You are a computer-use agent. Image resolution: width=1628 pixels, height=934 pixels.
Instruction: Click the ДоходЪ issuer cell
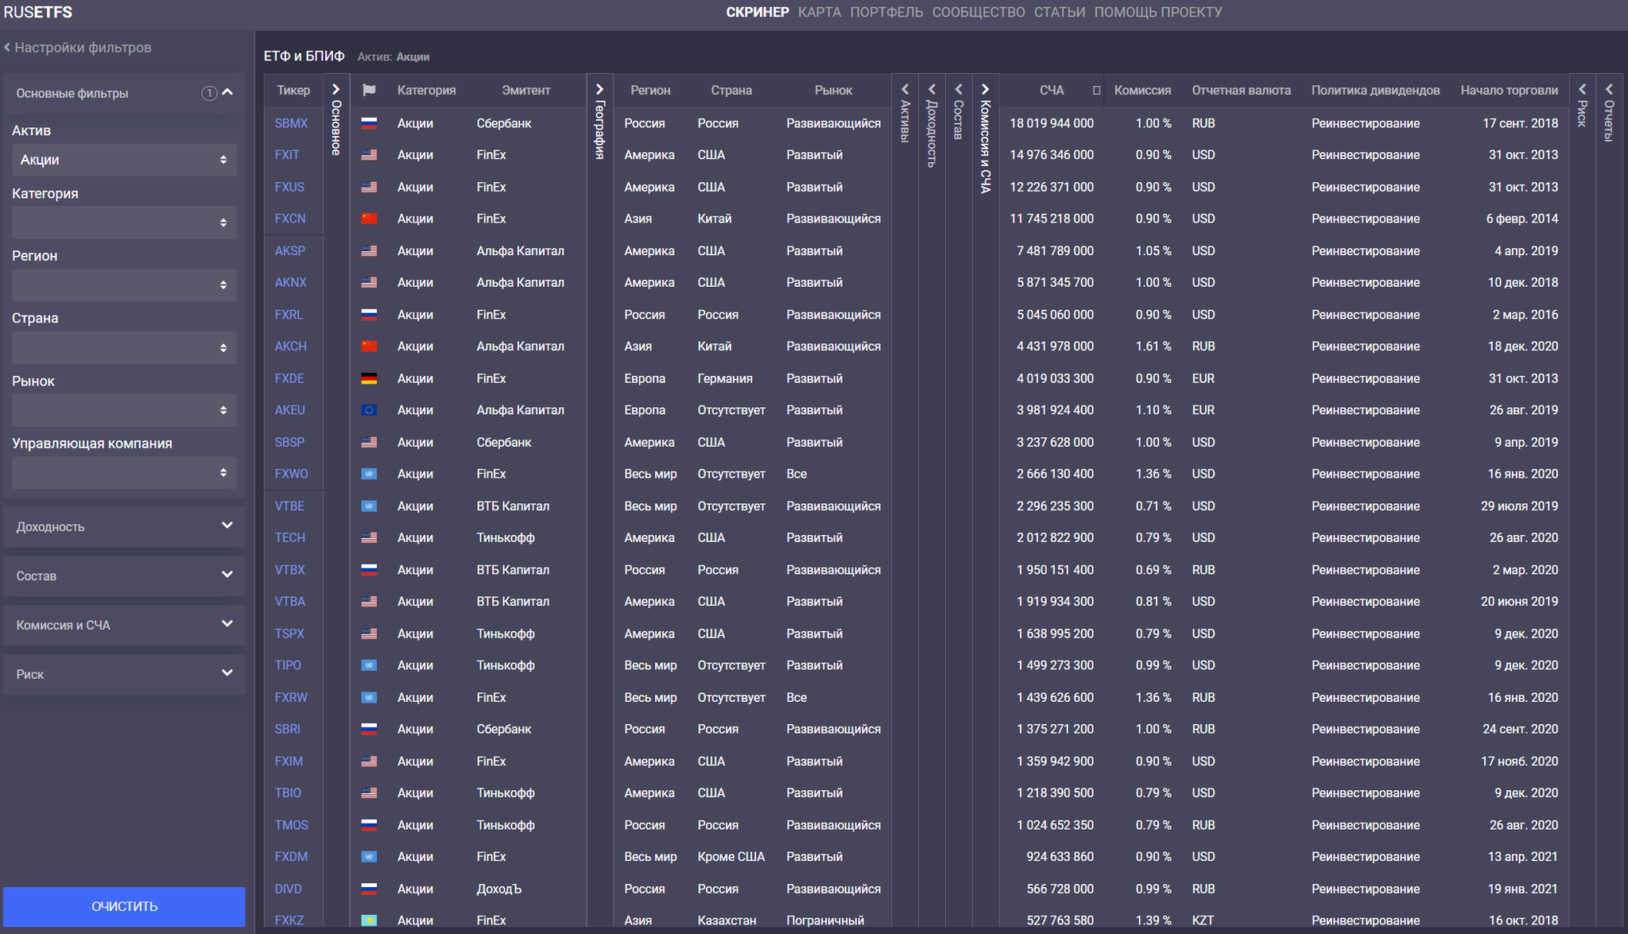tap(498, 889)
